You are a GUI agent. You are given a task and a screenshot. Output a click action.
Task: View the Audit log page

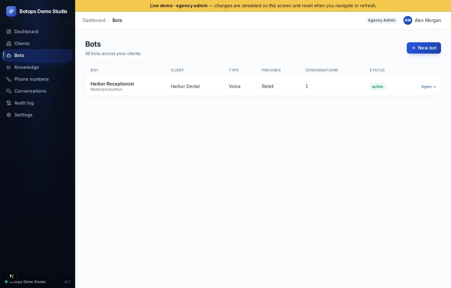[x=38, y=103]
